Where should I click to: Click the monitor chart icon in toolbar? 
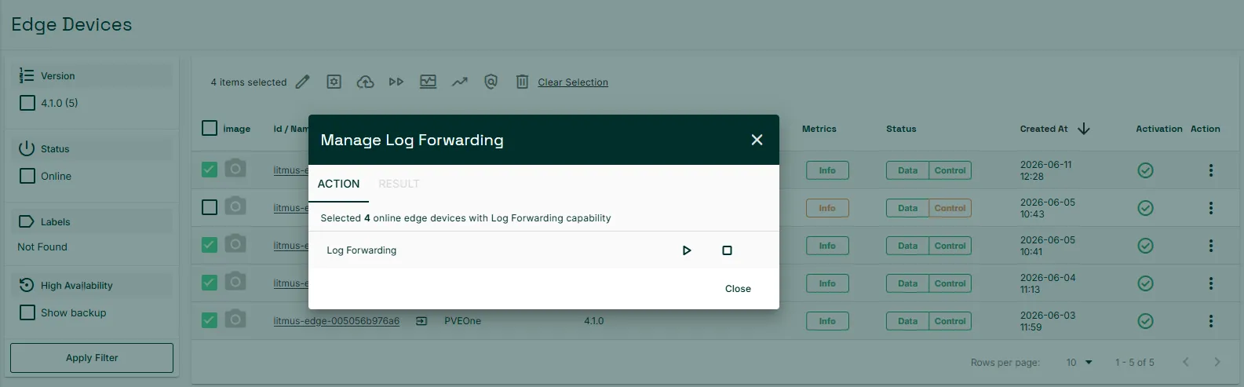[428, 82]
